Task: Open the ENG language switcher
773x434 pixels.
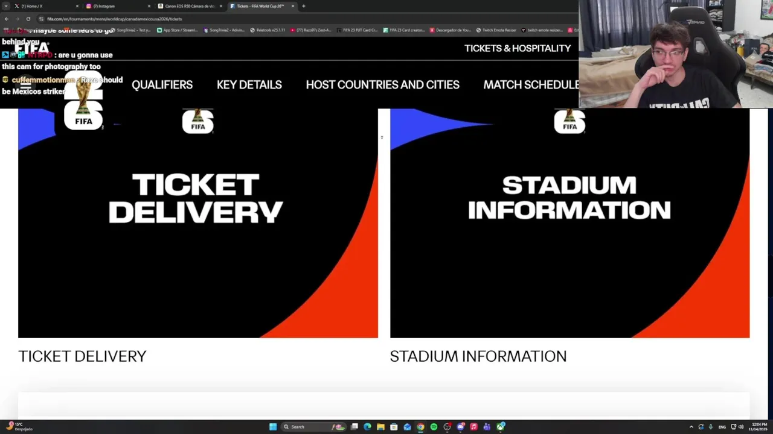Action: (722, 427)
